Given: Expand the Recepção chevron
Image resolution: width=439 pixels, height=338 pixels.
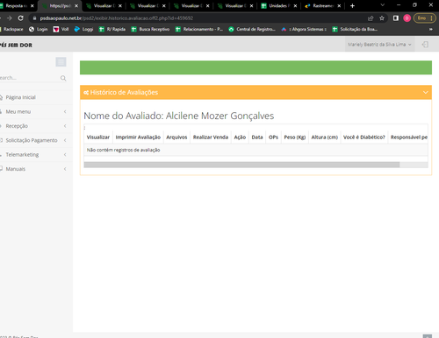Looking at the screenshot, I should [x=65, y=126].
